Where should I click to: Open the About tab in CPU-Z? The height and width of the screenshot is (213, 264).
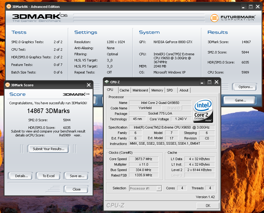(x=184, y=90)
